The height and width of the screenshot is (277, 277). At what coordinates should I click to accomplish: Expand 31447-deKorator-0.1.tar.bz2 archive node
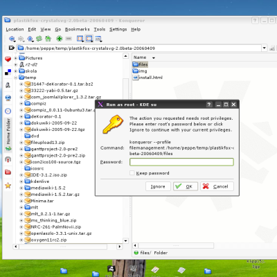pos(21,84)
